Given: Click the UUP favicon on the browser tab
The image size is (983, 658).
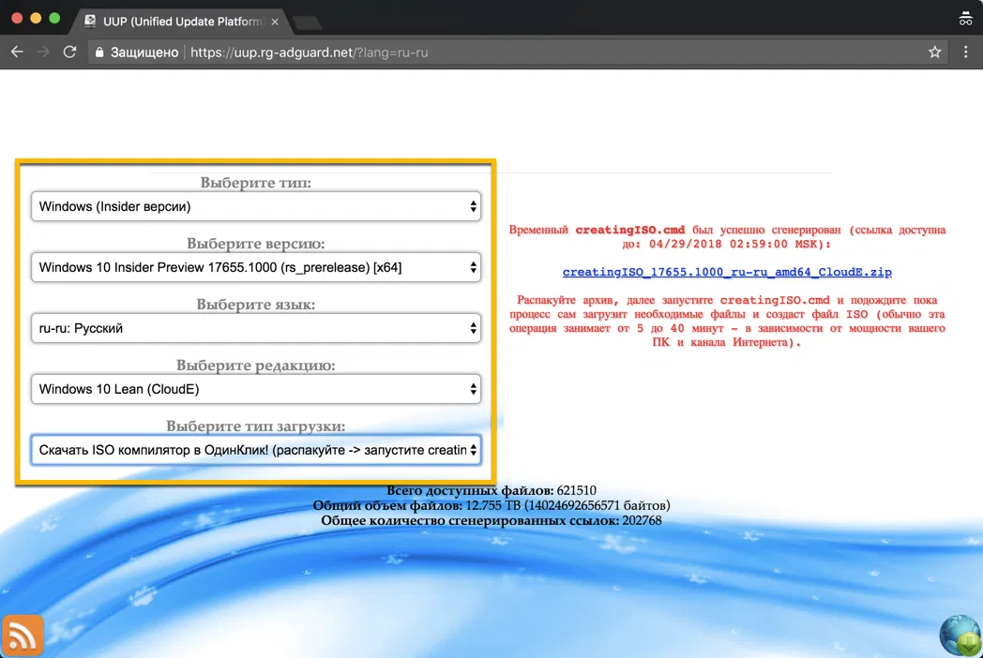Looking at the screenshot, I should coord(90,20).
